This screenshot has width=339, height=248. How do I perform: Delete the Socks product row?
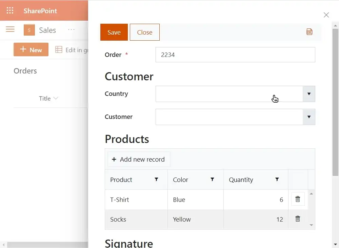[x=298, y=219]
